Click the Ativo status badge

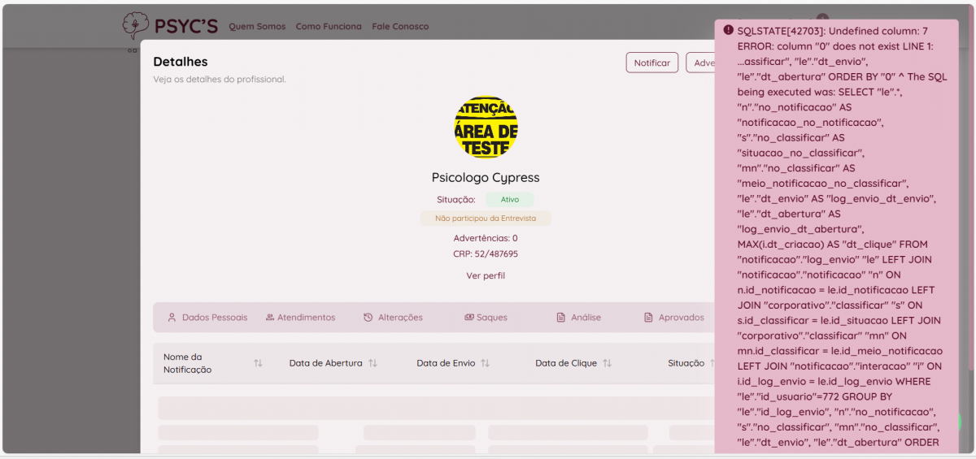pos(510,199)
